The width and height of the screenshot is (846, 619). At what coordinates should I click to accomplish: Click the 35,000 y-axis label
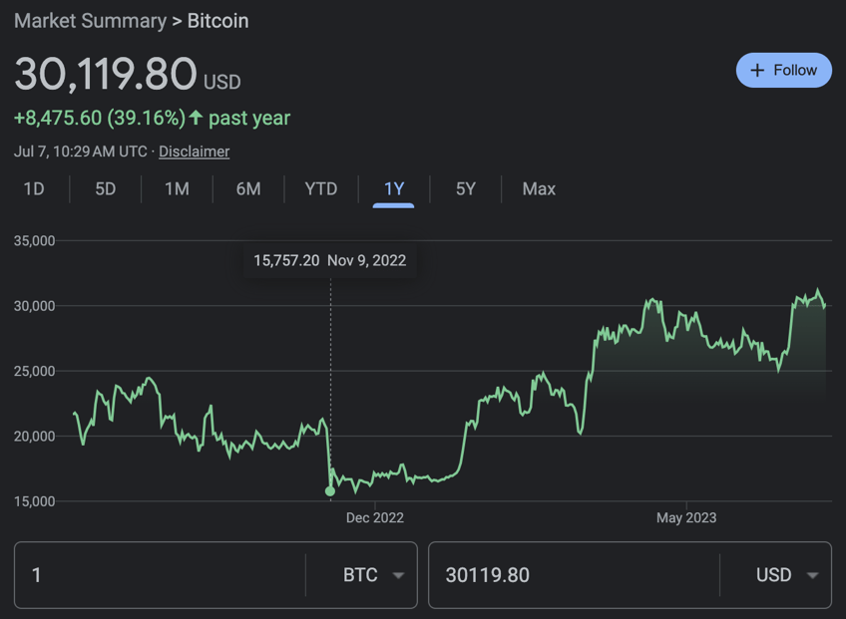click(35, 240)
